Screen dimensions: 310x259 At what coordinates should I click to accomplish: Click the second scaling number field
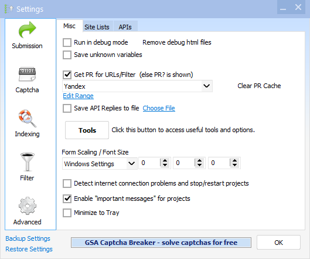coord(184,163)
